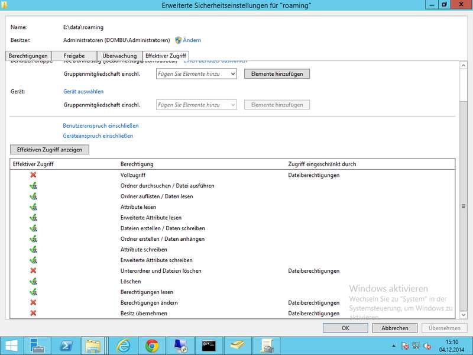
Task: Click the greyed-out Elemente hinzufügen button
Action: tap(277, 105)
